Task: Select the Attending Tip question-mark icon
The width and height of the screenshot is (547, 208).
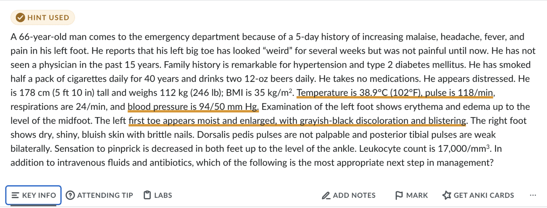Action: click(x=71, y=195)
